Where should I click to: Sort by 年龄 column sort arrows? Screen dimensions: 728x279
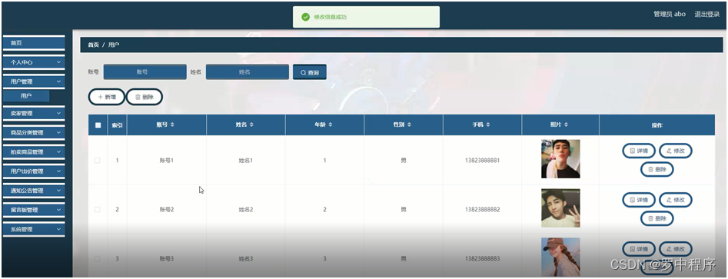[331, 125]
